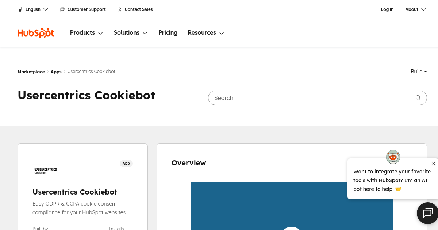Viewport: 438px width, 230px height.
Task: Click the Customer Support chat icon
Action: tap(62, 9)
